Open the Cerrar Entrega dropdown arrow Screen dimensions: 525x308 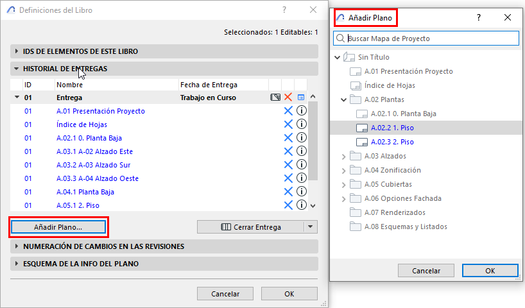311,227
